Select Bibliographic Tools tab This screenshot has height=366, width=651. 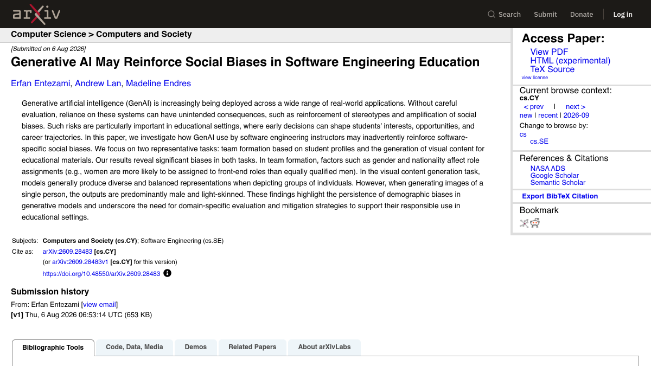coord(53,348)
